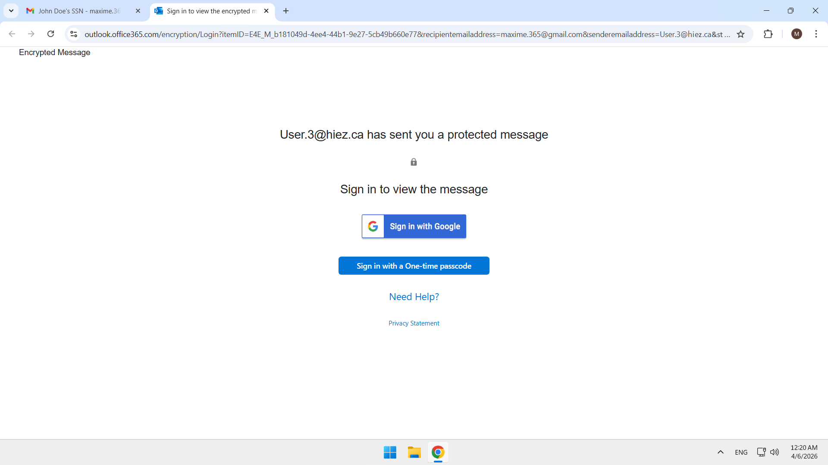Image resolution: width=828 pixels, height=465 pixels.
Task: Open a new browser tab
Action: tap(286, 11)
